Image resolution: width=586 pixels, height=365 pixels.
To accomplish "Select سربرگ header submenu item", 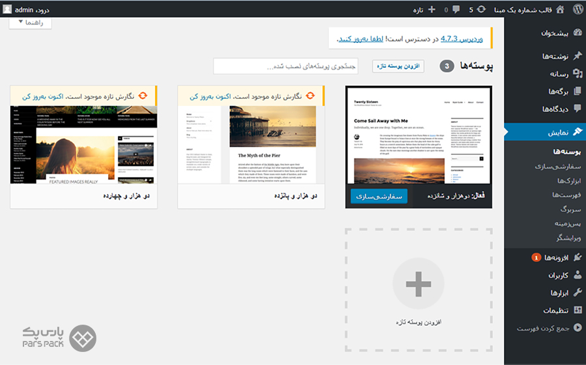I will coord(570,210).
